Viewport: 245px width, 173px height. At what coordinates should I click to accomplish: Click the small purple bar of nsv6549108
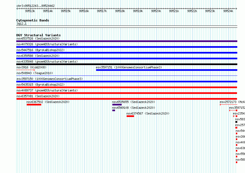tap(114, 110)
